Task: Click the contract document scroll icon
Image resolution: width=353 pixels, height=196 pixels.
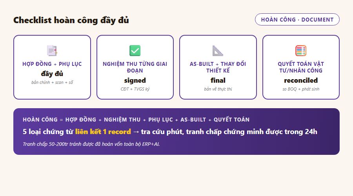Action: click(x=52, y=51)
